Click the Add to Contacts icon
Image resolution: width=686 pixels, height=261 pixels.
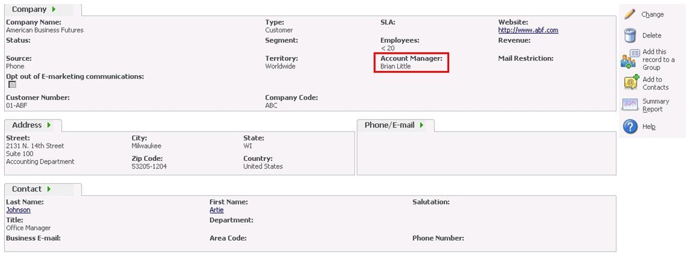pyautogui.click(x=631, y=83)
